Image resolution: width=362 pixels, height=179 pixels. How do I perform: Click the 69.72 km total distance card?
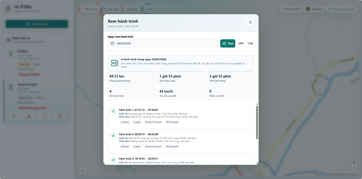[x=131, y=78]
